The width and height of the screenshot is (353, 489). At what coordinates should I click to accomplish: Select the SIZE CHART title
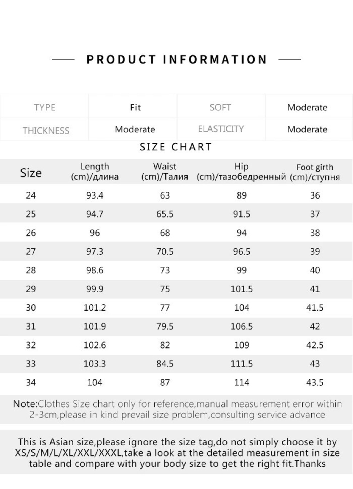click(176, 147)
